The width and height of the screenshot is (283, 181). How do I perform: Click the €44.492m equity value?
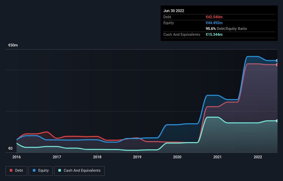(x=214, y=23)
